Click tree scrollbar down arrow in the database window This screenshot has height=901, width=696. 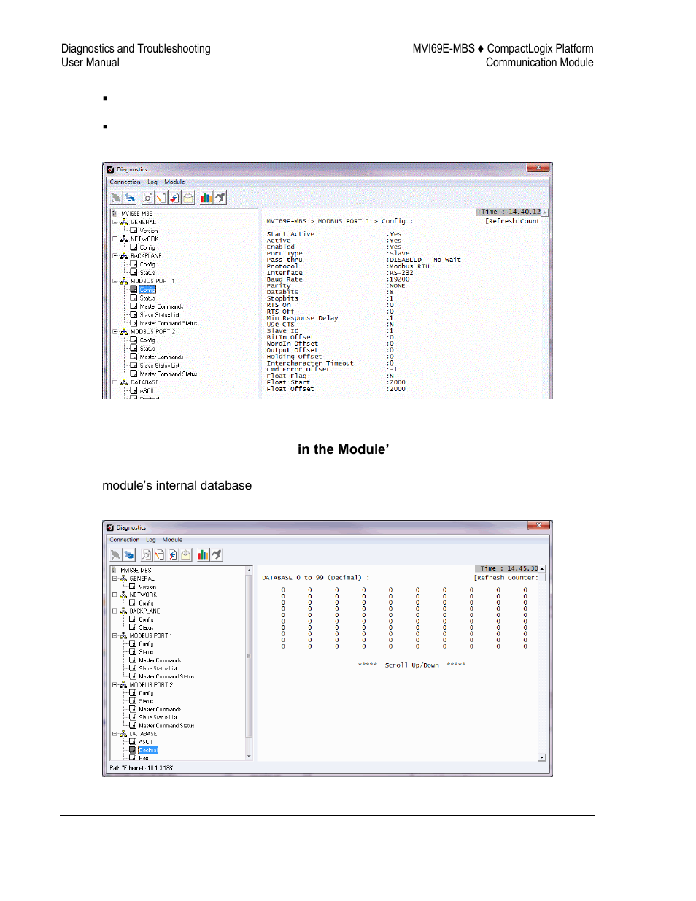click(x=249, y=757)
